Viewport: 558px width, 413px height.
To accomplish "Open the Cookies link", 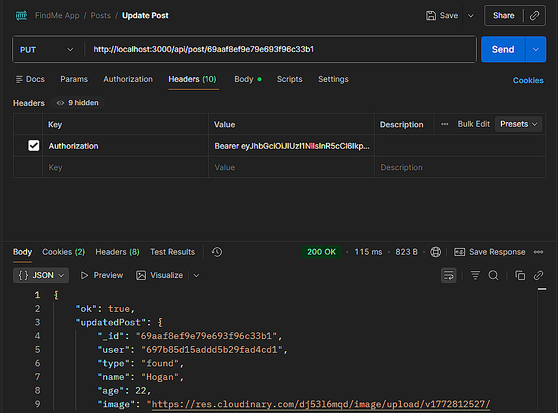I will coord(527,81).
